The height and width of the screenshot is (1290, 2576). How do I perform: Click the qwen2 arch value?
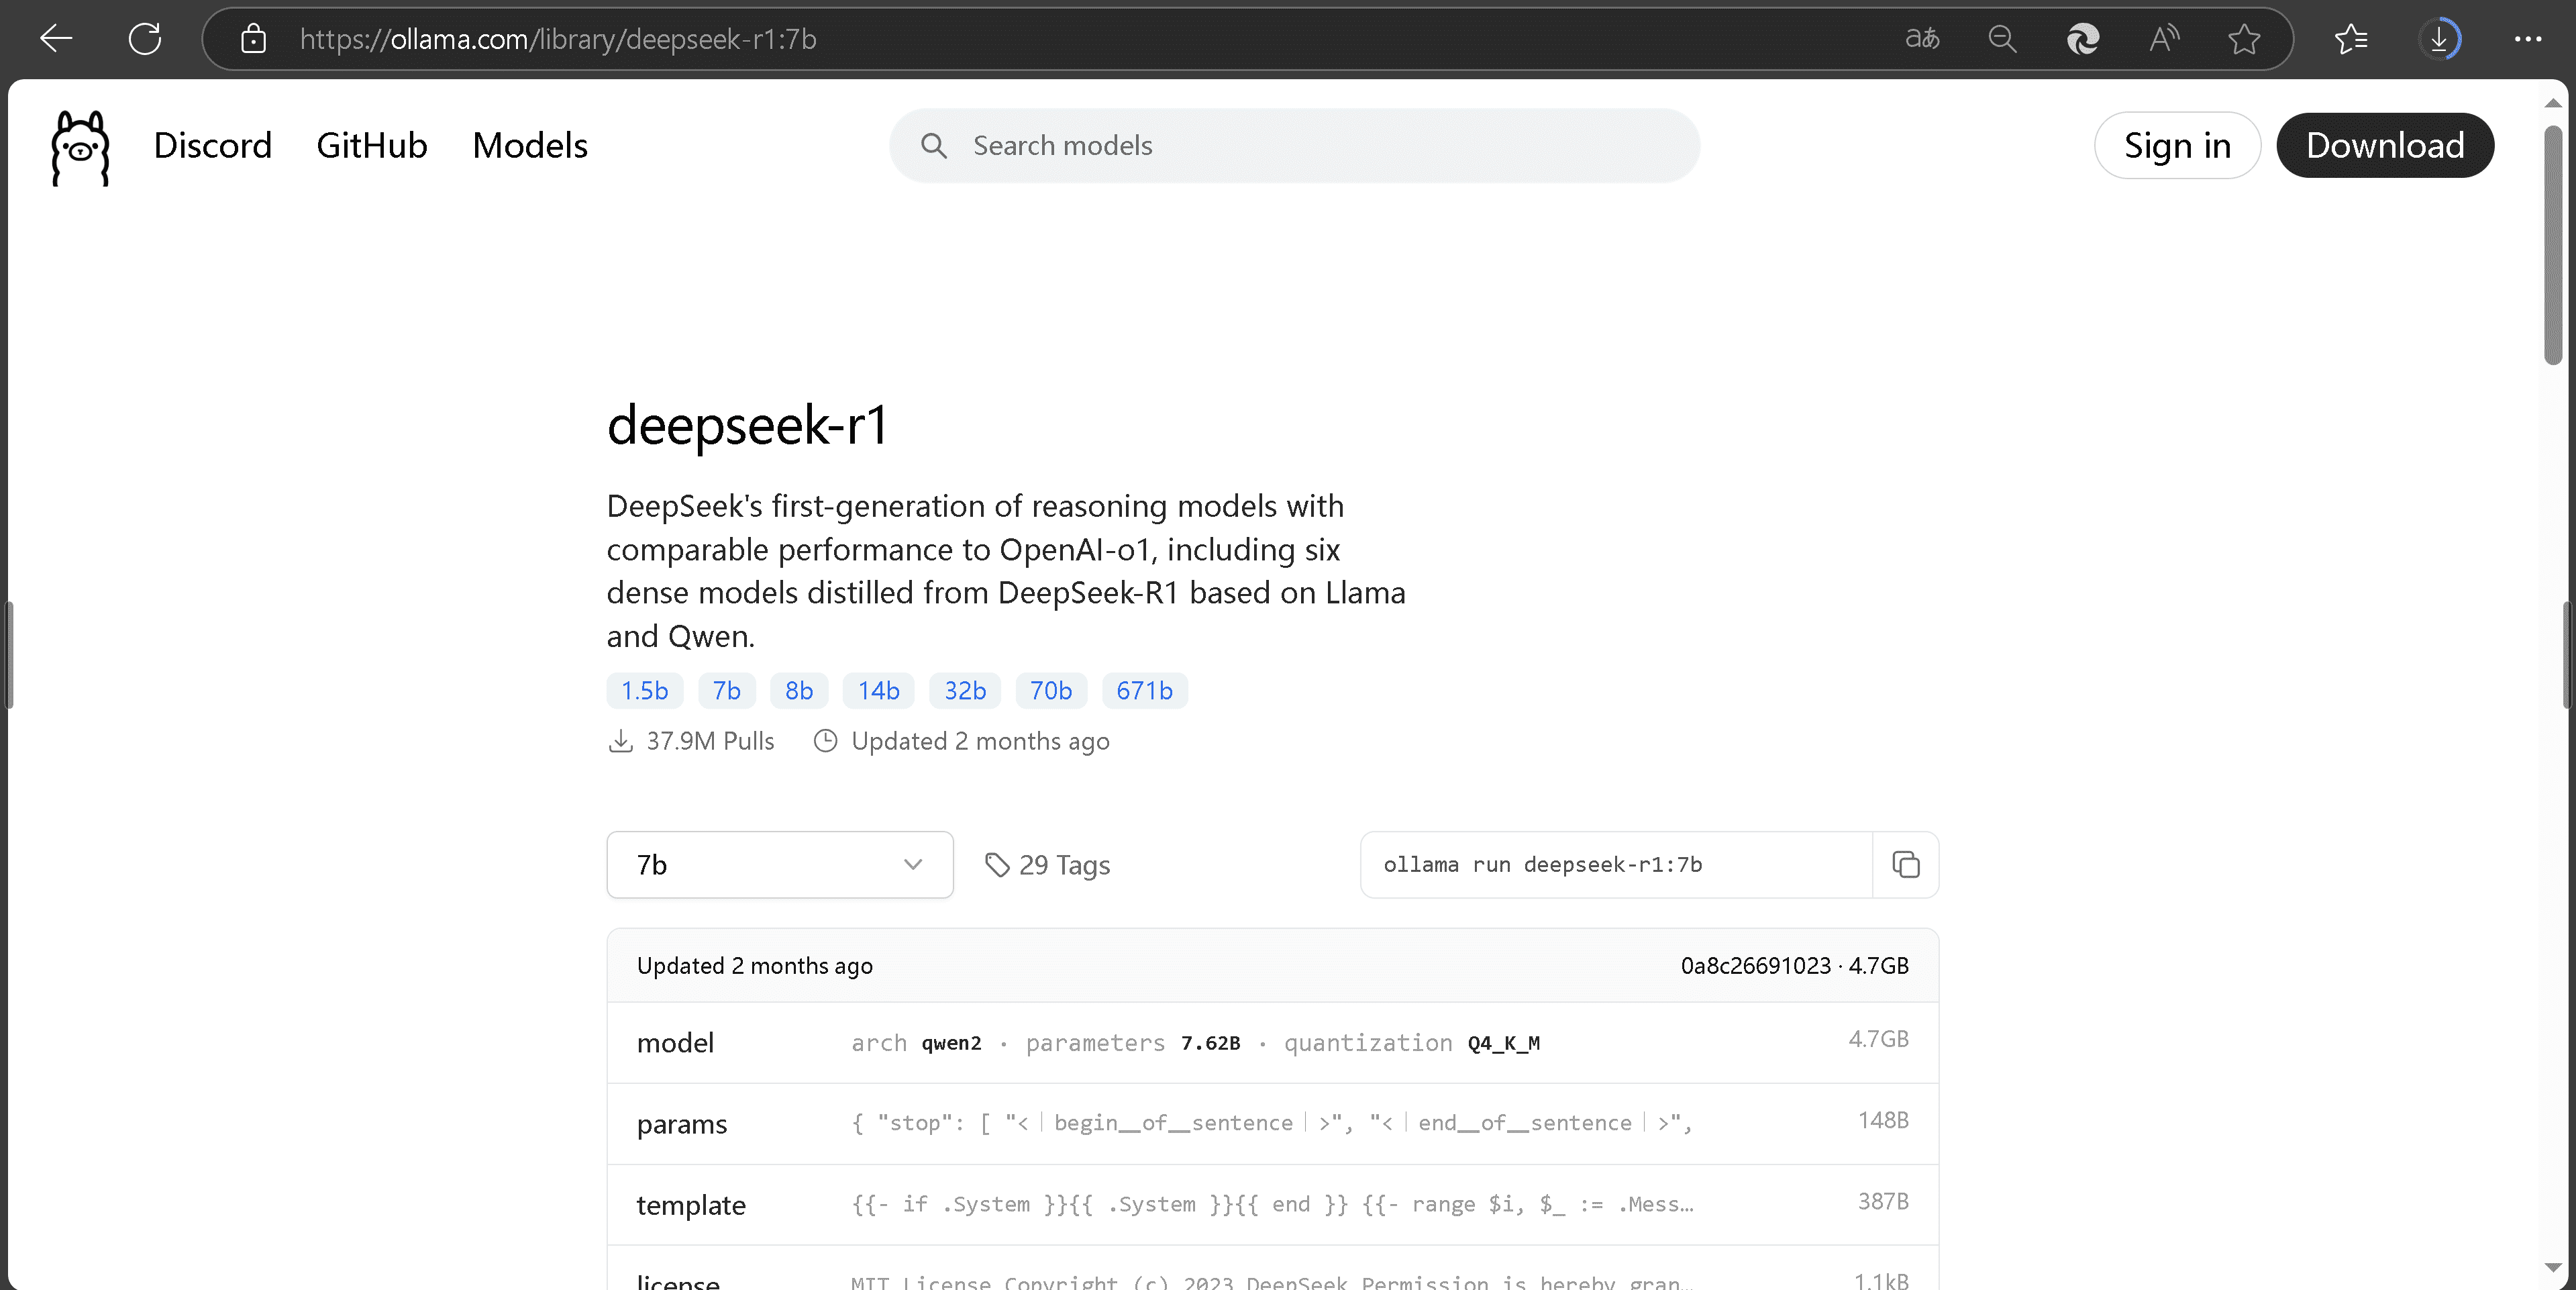coord(951,1043)
